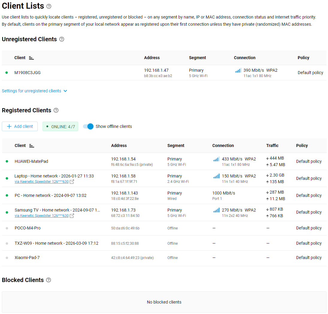The image size is (328, 314).
Task: Open PC - Home network client entry
Action: click(x=50, y=195)
